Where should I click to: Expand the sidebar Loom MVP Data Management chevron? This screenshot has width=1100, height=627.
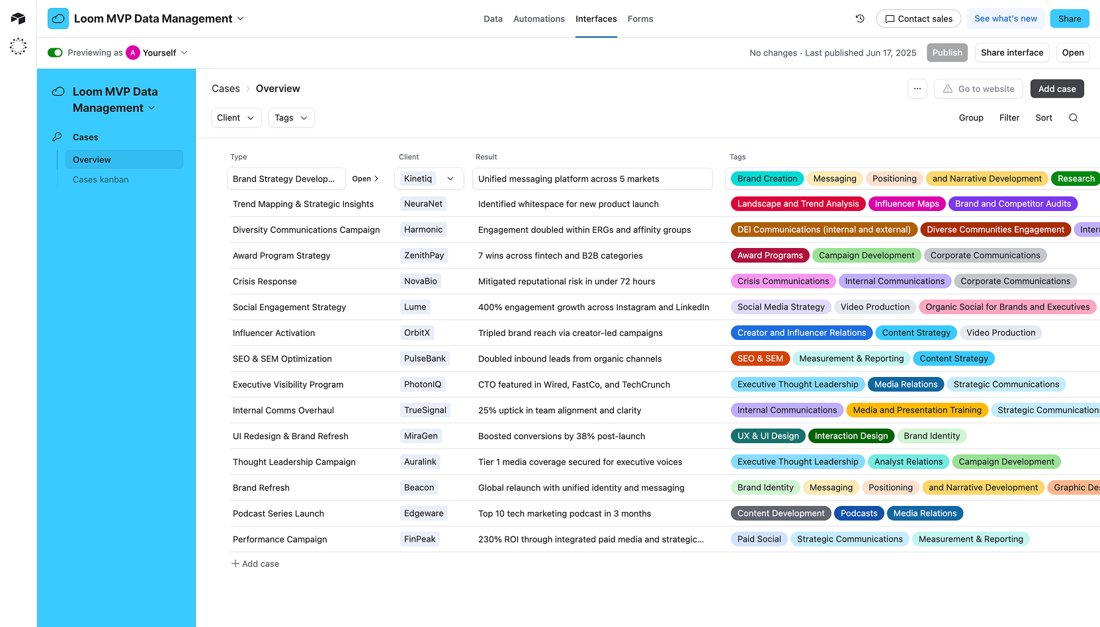coord(151,108)
